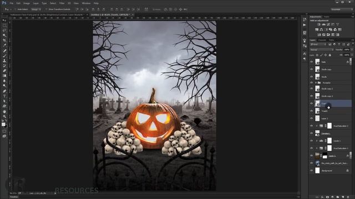Hide the Levels 1 adjustment layer
Image resolution: width=355 pixels, height=199 pixels.
[x=312, y=141]
